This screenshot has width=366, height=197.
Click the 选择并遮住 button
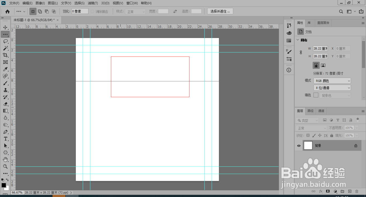[x=220, y=11]
